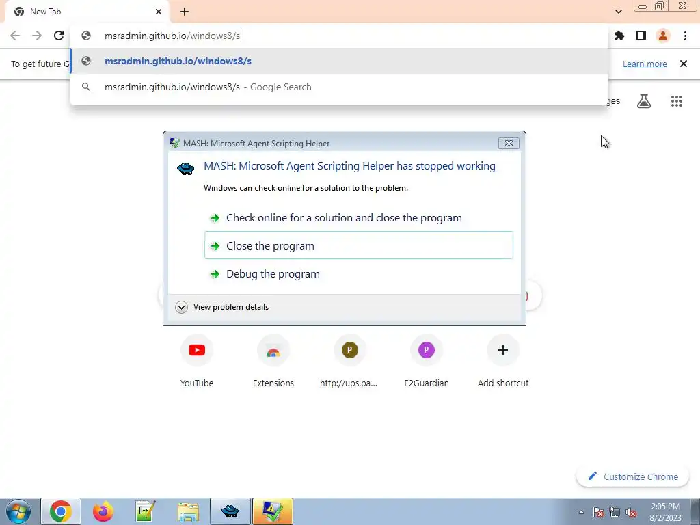The image size is (700, 525).
Task: Click the site info globe in the address bar
Action: tap(86, 36)
